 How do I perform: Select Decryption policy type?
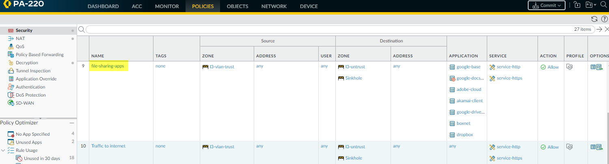[27, 63]
